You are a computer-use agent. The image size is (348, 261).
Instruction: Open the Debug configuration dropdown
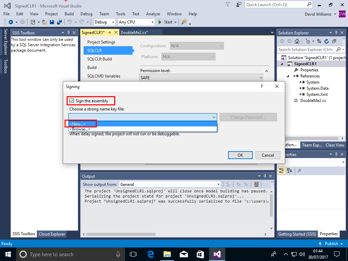click(x=105, y=22)
